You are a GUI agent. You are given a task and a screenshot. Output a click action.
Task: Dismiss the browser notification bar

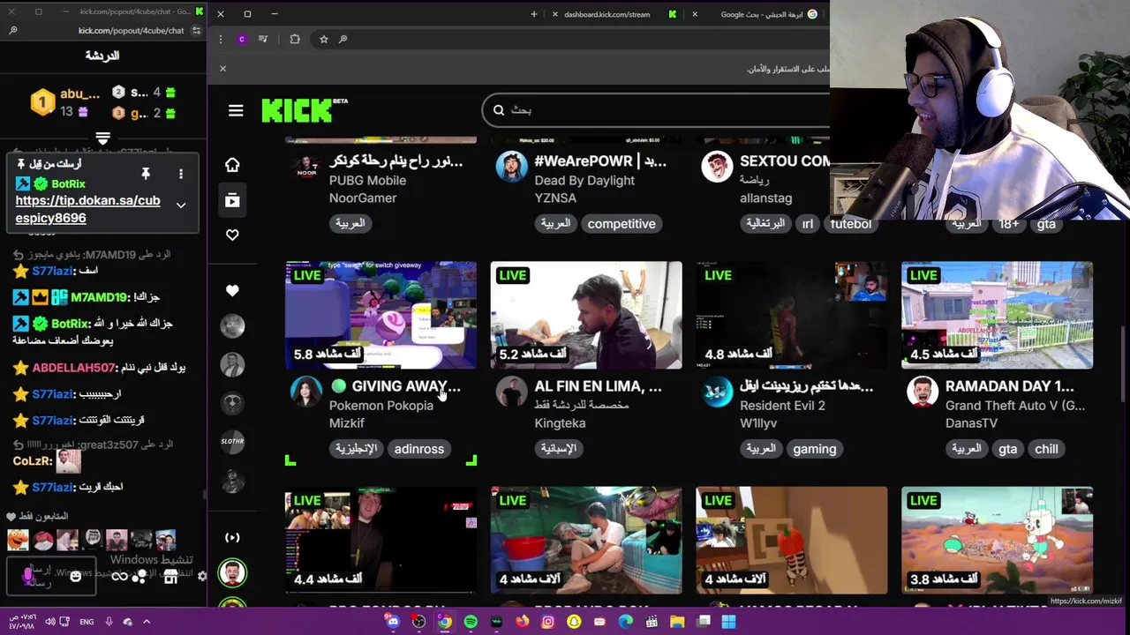click(x=222, y=69)
